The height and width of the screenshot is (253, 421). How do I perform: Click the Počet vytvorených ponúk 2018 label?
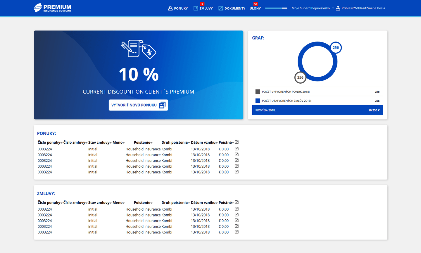click(286, 92)
